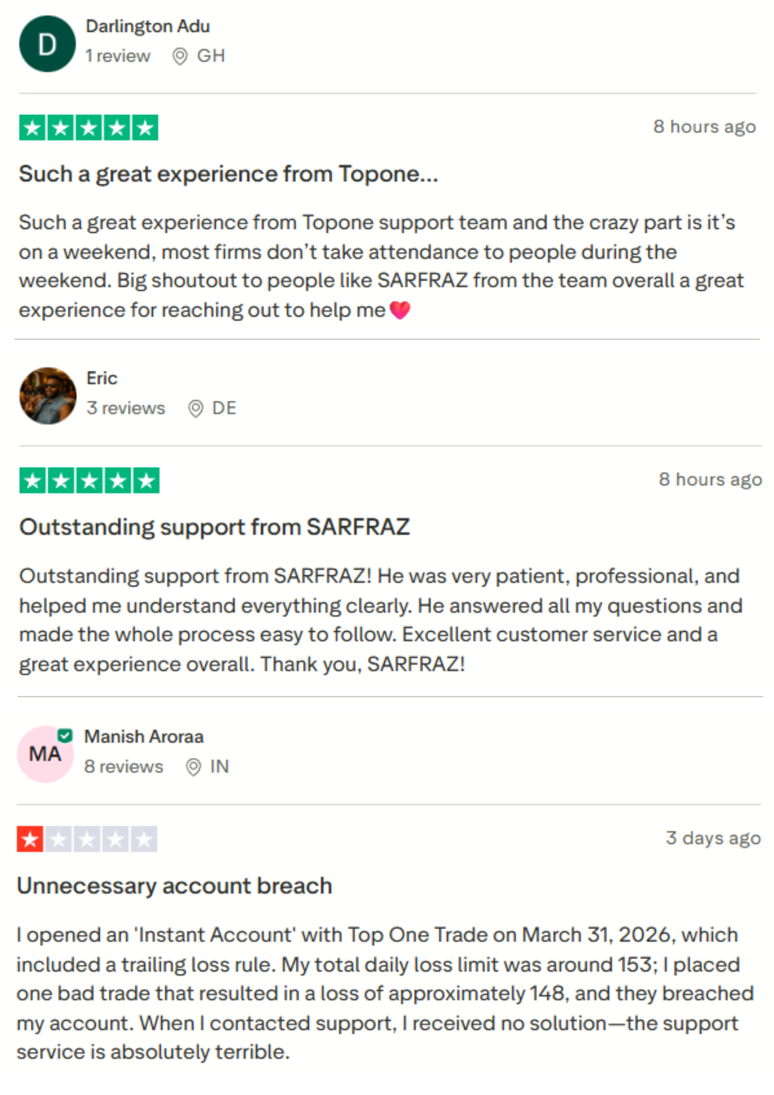Viewport: 774px width, 1095px height.
Task: Click the '3 reviews' count under Eric
Action: [x=126, y=408]
